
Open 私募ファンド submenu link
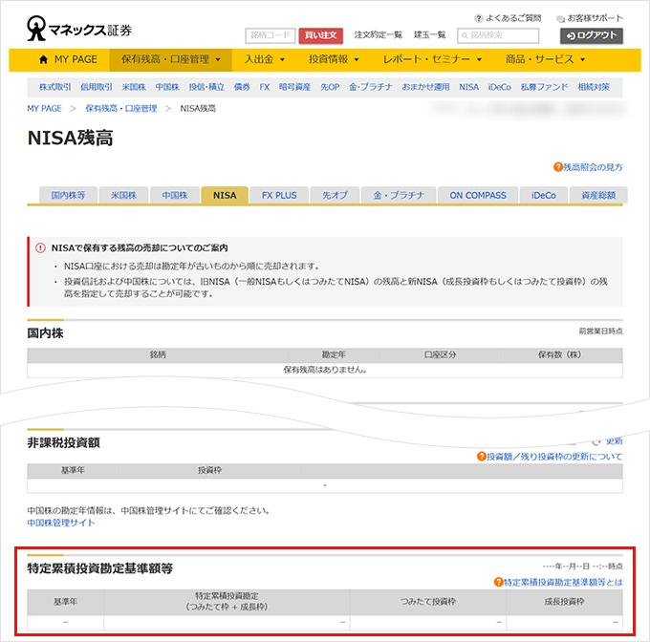pyautogui.click(x=544, y=87)
